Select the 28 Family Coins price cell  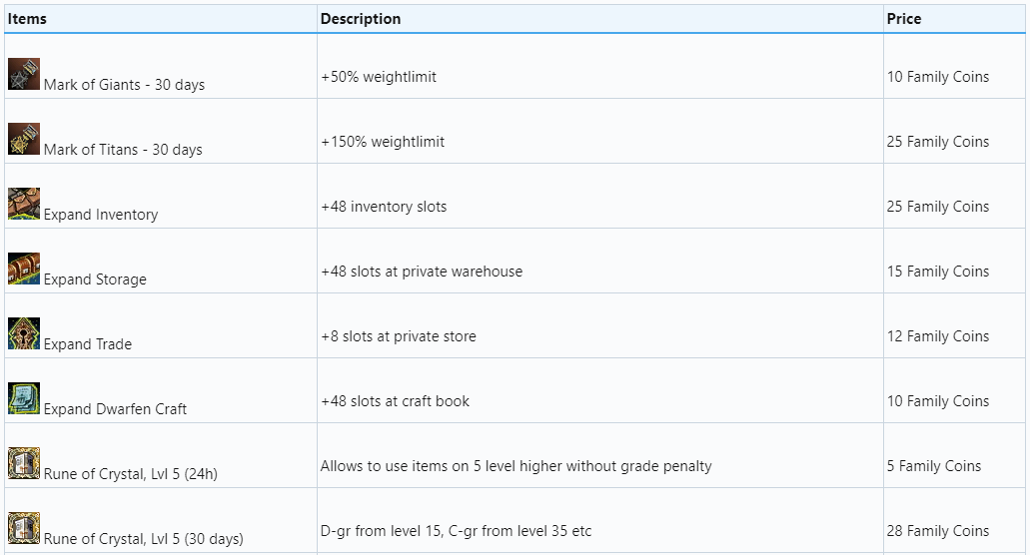pyautogui.click(x=938, y=531)
